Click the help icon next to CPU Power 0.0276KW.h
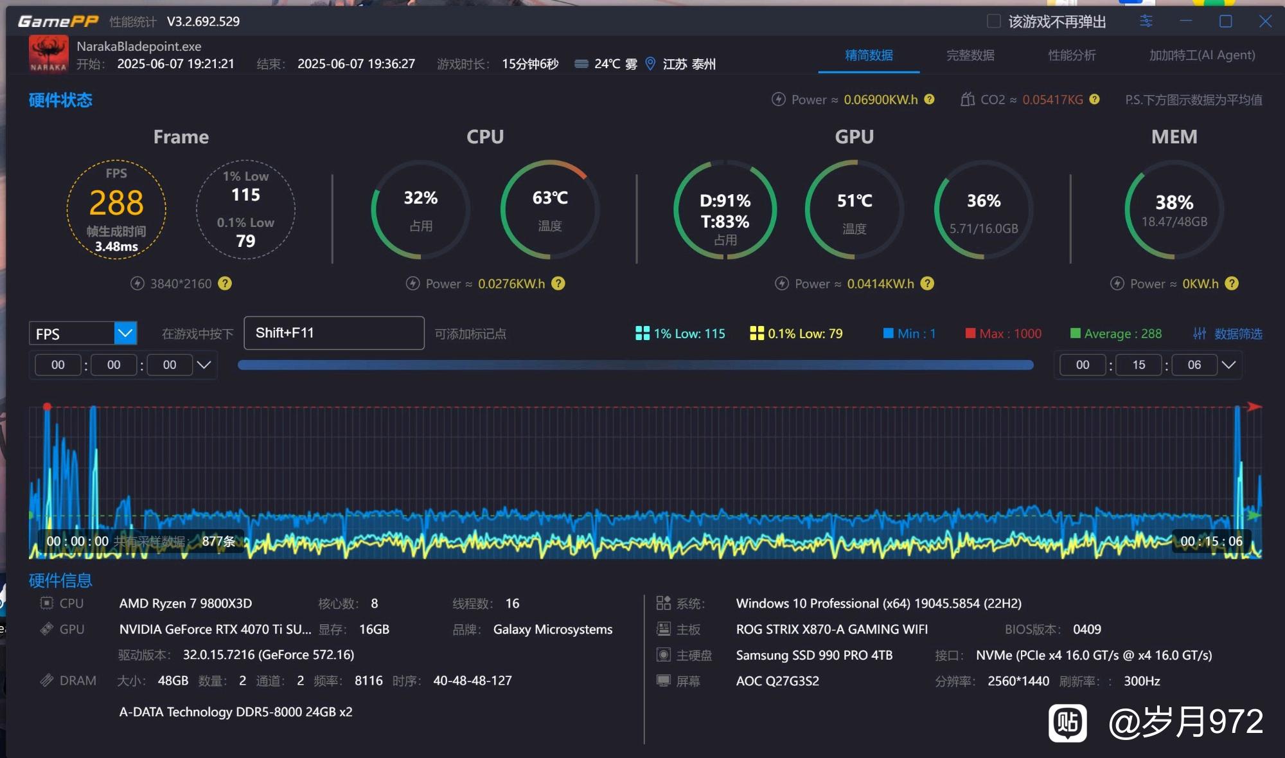 click(558, 284)
